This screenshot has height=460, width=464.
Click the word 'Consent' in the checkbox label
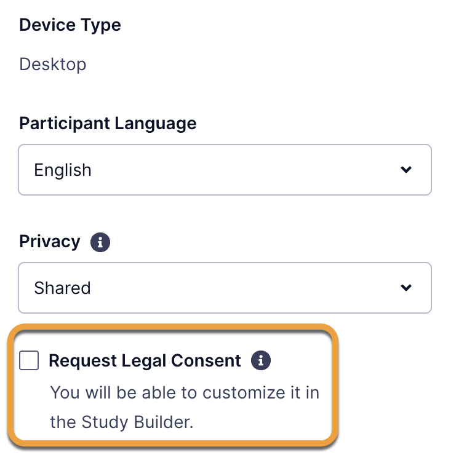[x=206, y=360]
